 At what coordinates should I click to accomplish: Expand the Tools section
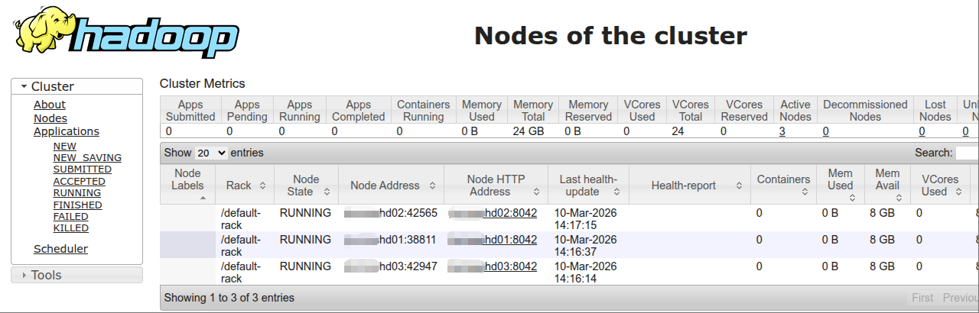[x=24, y=275]
